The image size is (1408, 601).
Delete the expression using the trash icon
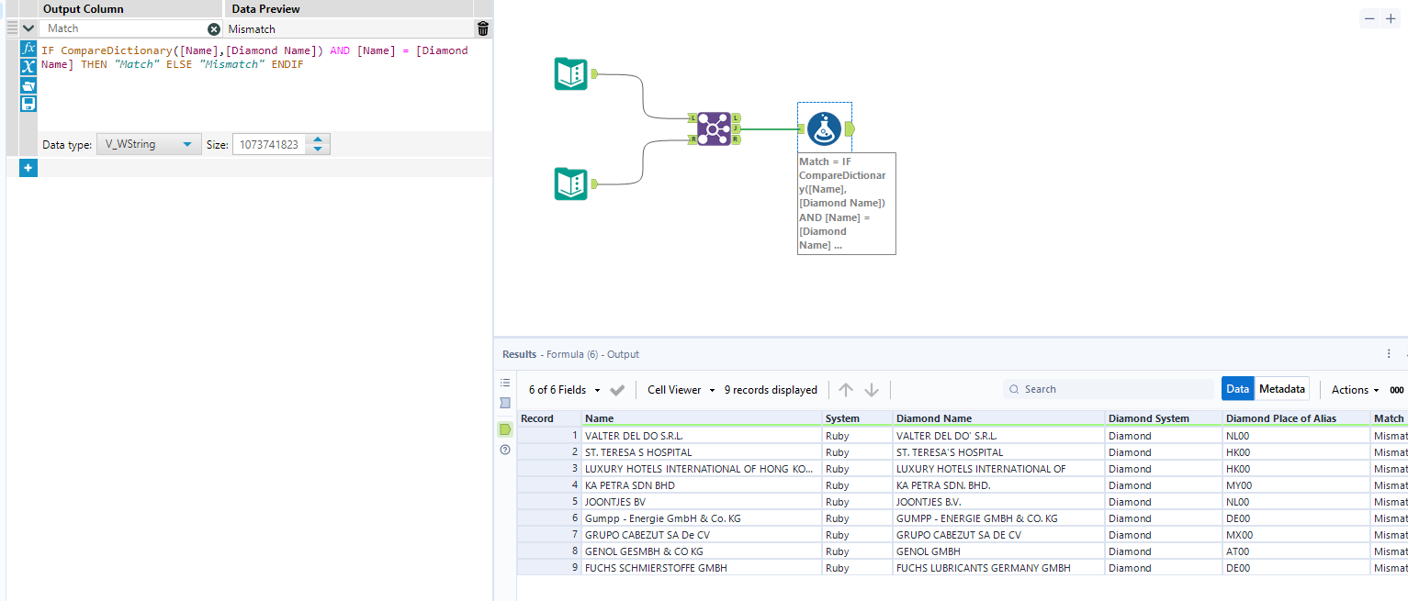point(482,28)
